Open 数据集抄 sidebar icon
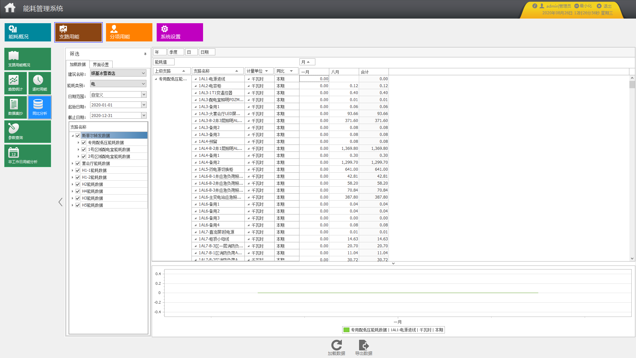Image resolution: width=636 pixels, height=358 pixels. point(16,107)
